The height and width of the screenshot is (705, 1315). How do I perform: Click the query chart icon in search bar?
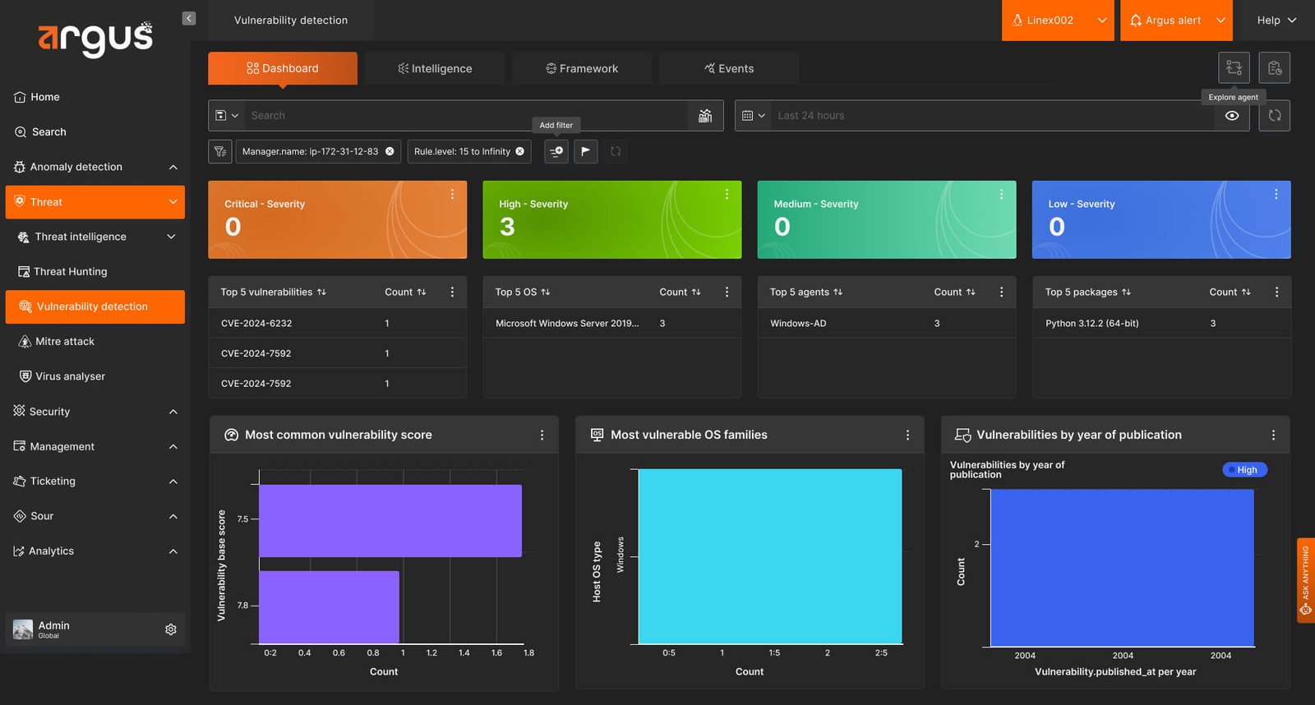(x=705, y=116)
